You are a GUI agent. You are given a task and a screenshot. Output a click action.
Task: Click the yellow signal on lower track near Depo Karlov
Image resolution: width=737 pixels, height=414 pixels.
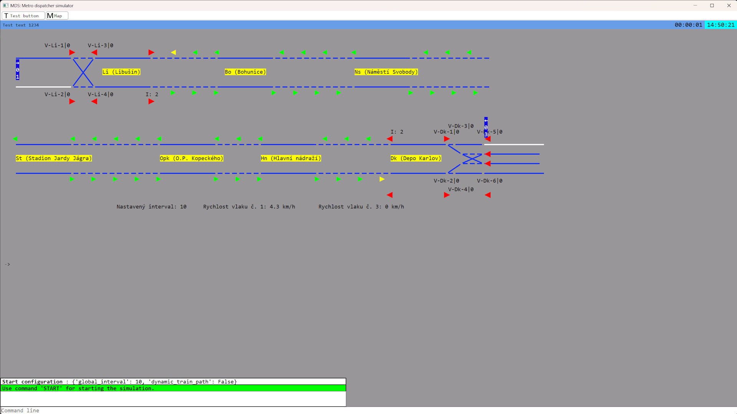(382, 179)
